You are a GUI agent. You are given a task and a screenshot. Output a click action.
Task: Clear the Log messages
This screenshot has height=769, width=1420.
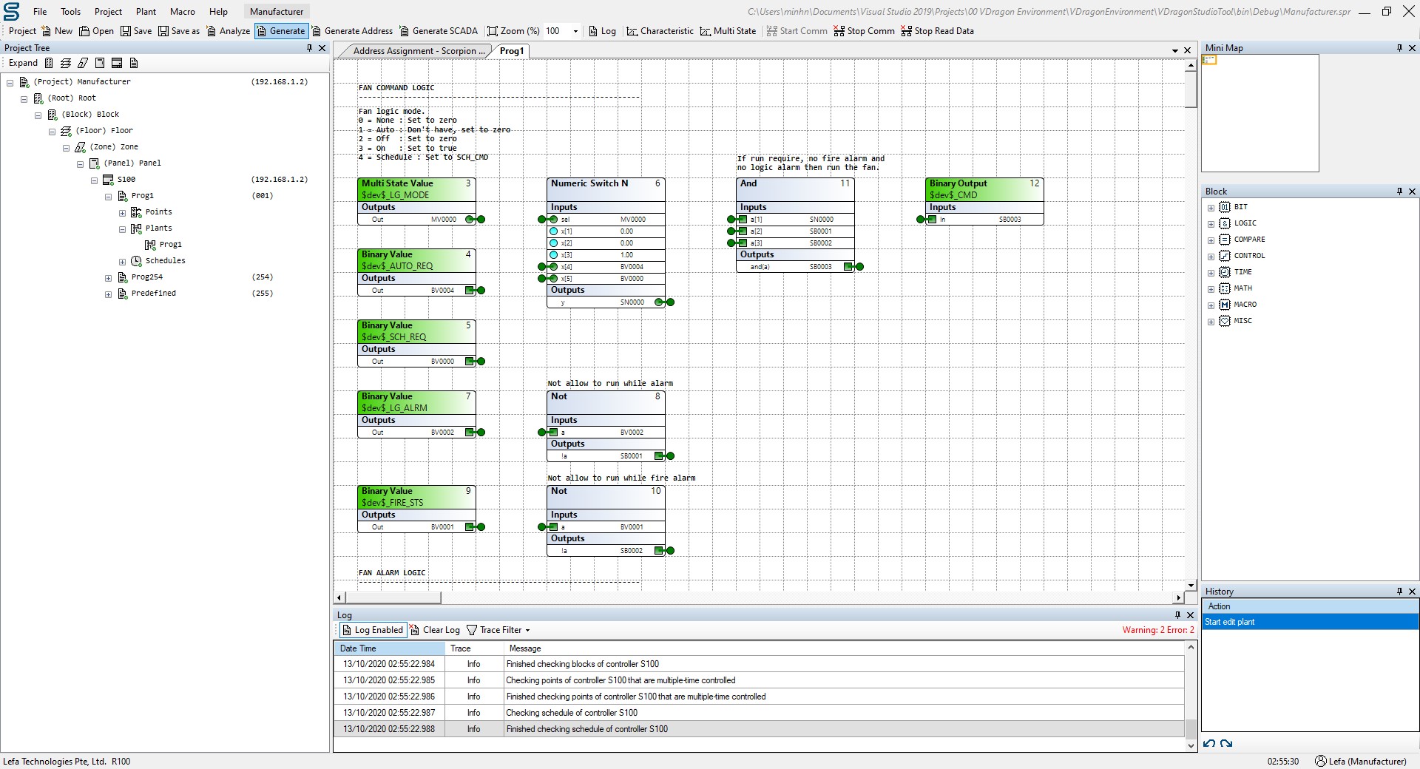point(435,630)
